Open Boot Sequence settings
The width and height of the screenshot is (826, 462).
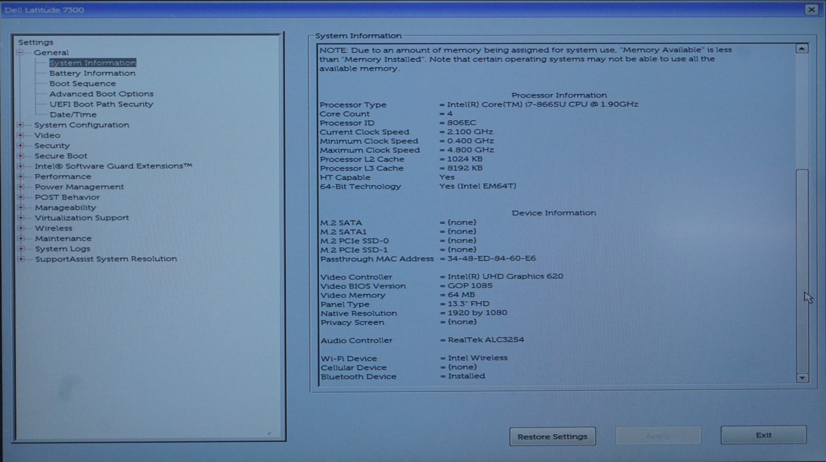point(83,84)
